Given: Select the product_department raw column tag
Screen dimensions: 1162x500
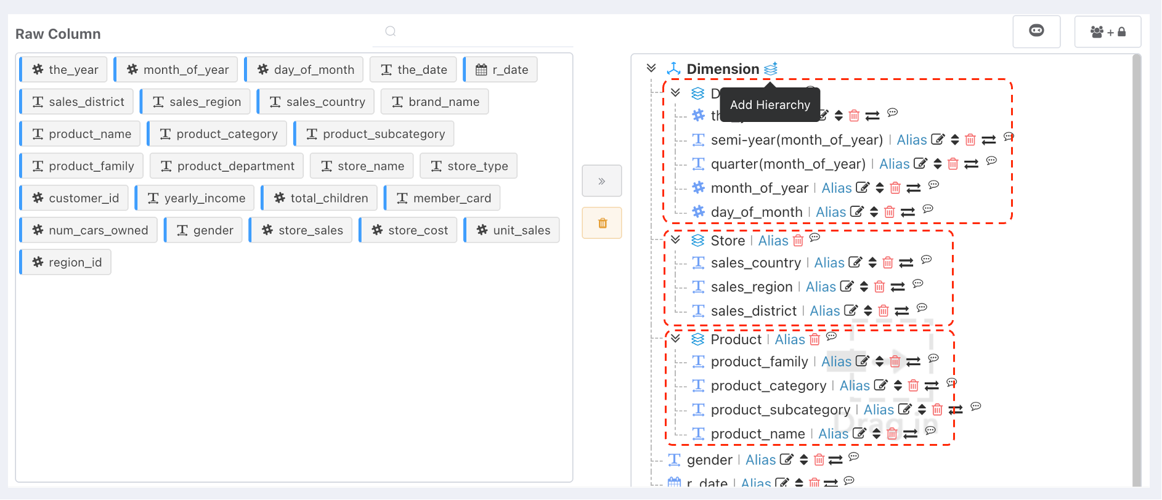Looking at the screenshot, I should 227,166.
